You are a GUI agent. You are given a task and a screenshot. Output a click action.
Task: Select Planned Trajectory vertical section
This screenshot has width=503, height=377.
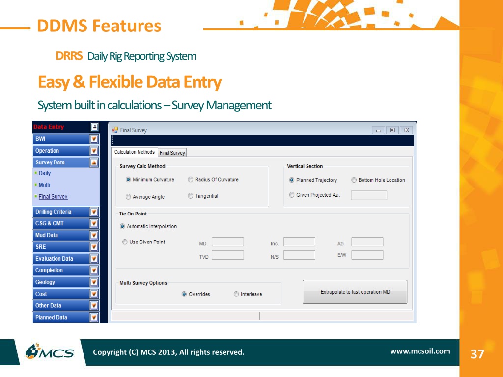(x=292, y=180)
